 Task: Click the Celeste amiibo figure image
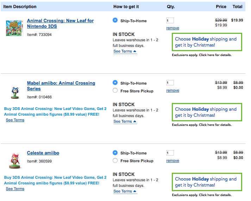(14, 161)
